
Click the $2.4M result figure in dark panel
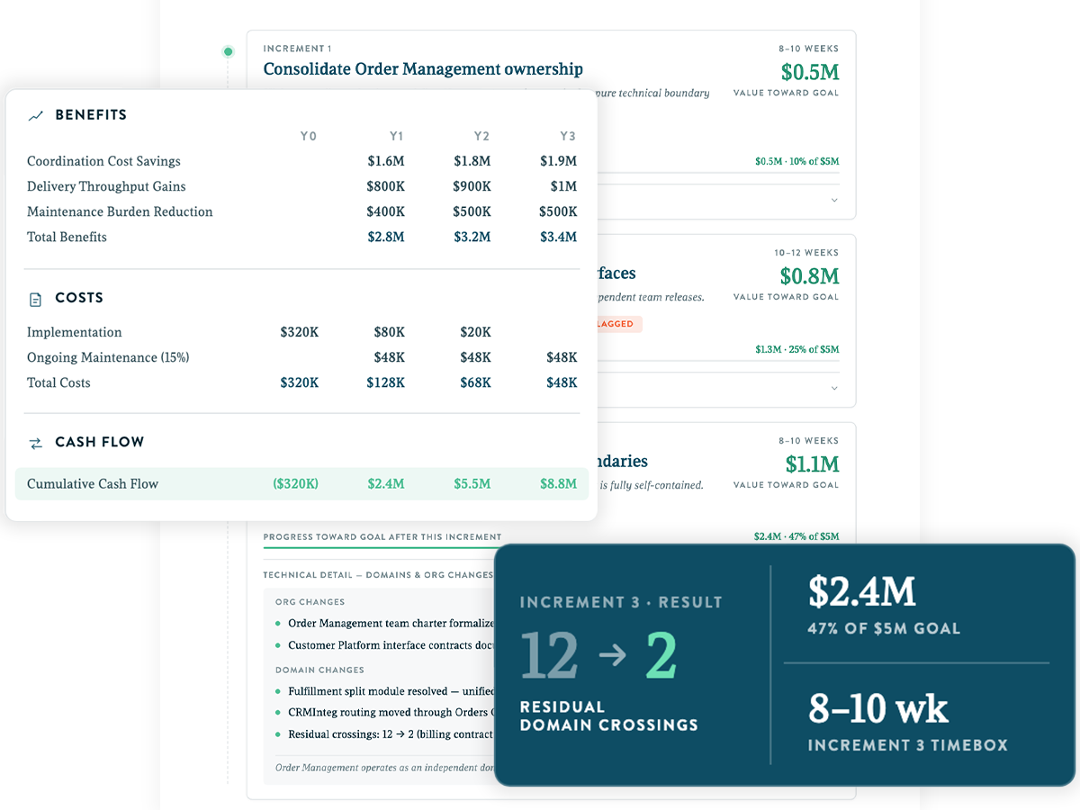tap(861, 592)
